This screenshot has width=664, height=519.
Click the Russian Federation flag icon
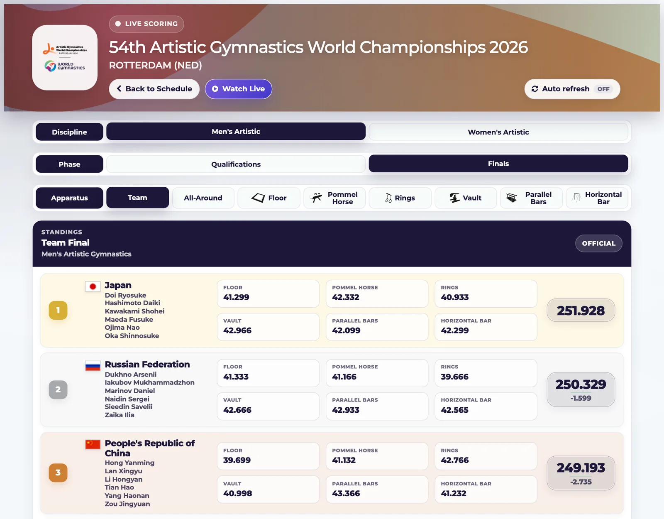tap(93, 366)
